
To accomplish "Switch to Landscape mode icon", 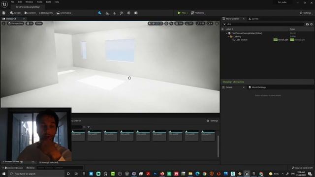I will (107, 13).
